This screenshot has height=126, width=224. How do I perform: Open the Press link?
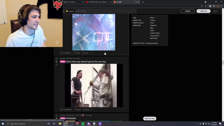(x=152, y=23)
